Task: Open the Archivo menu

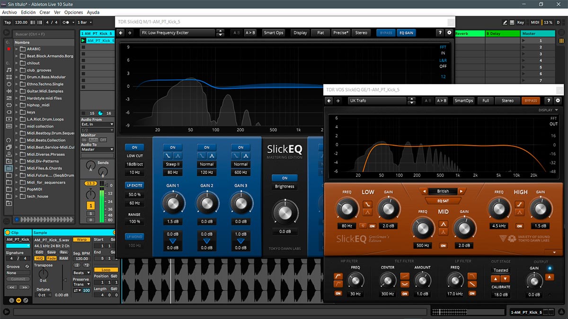Action: [x=9, y=12]
